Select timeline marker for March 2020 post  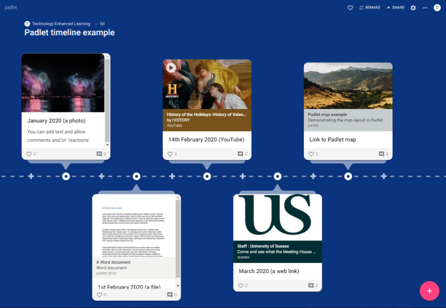[277, 176]
